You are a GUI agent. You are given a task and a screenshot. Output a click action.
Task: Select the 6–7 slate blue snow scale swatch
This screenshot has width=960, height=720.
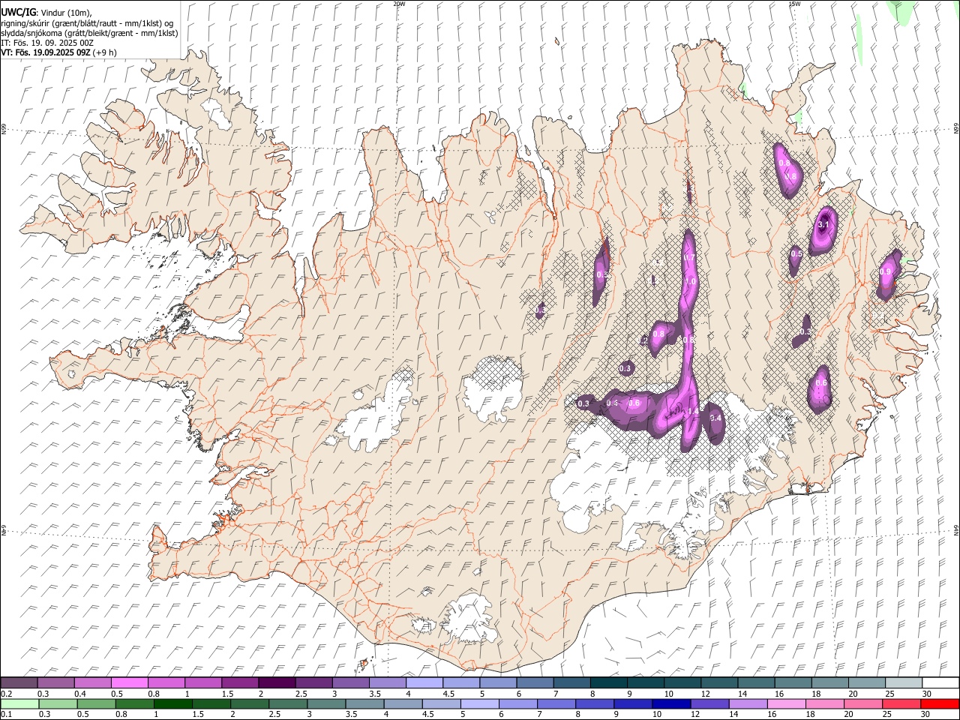(535, 683)
